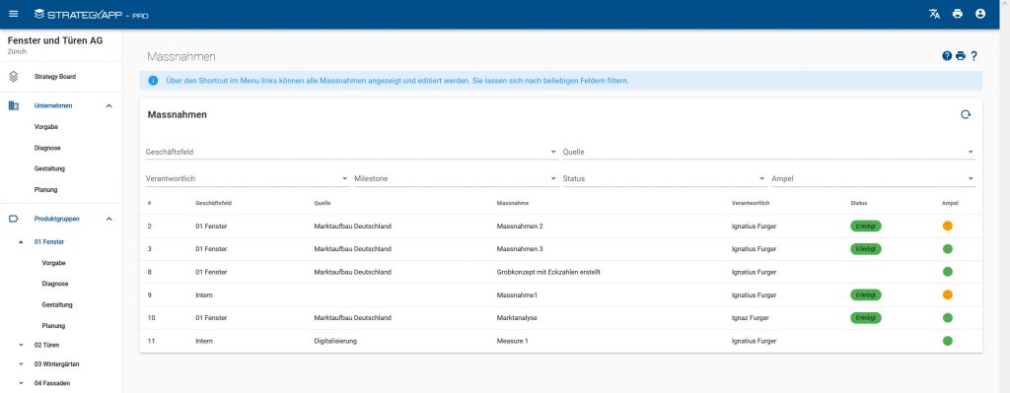The image size is (1010, 393).
Task: Open the hamburger navigation menu
Action: click(14, 14)
